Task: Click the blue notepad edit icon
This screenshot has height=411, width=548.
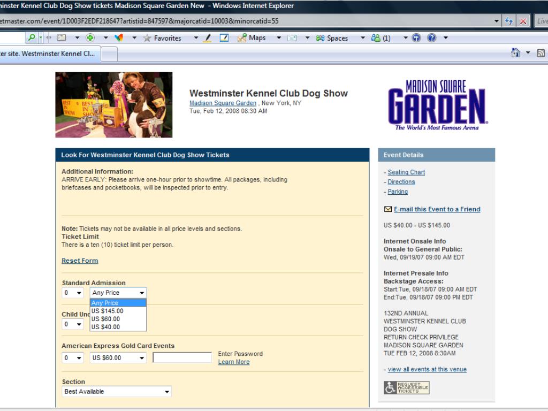Action: (x=224, y=38)
